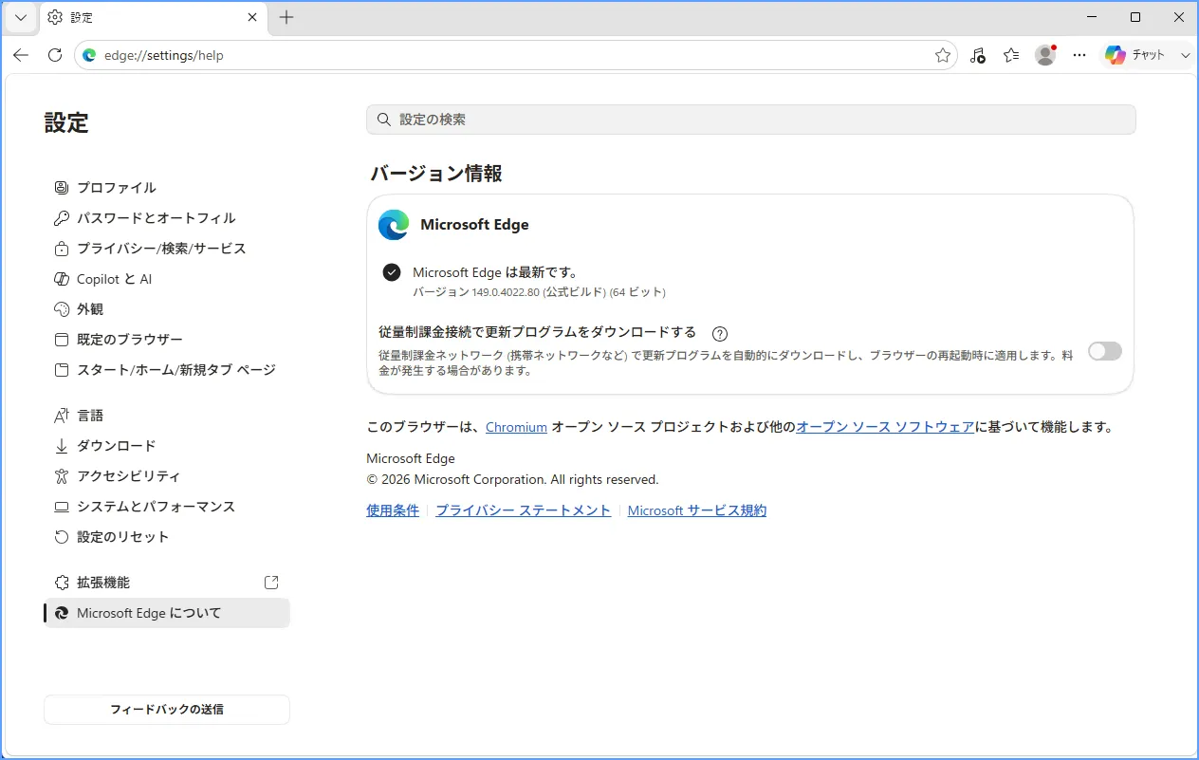Open 言語 settings
1199x760 pixels.
pyautogui.click(x=167, y=416)
